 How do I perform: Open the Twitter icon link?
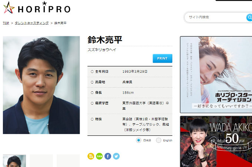[x=116, y=156]
